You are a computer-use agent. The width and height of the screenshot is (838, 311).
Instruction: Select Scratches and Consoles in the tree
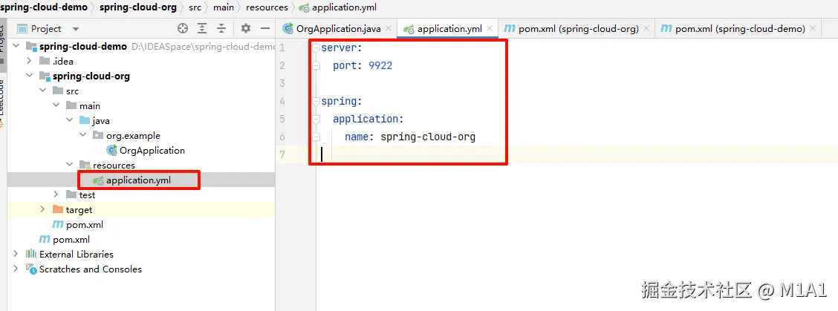click(x=91, y=269)
